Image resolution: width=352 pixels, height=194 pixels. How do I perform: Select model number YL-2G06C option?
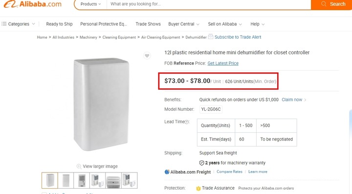click(x=211, y=109)
